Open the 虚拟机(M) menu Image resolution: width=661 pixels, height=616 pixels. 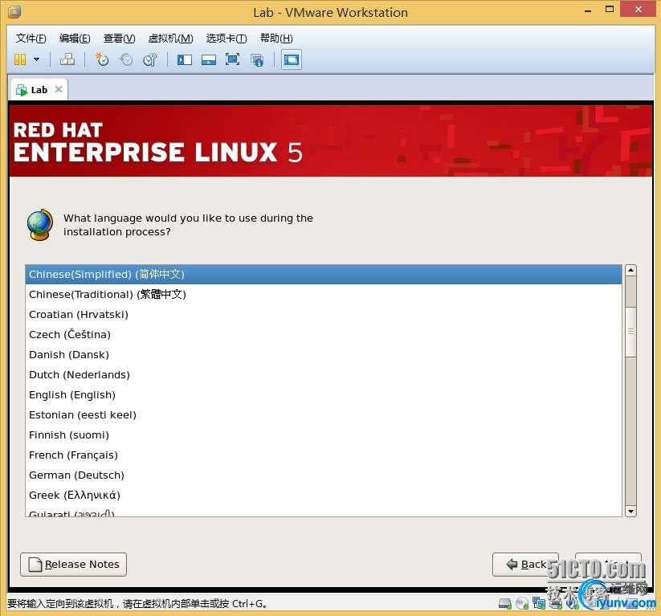tap(171, 39)
